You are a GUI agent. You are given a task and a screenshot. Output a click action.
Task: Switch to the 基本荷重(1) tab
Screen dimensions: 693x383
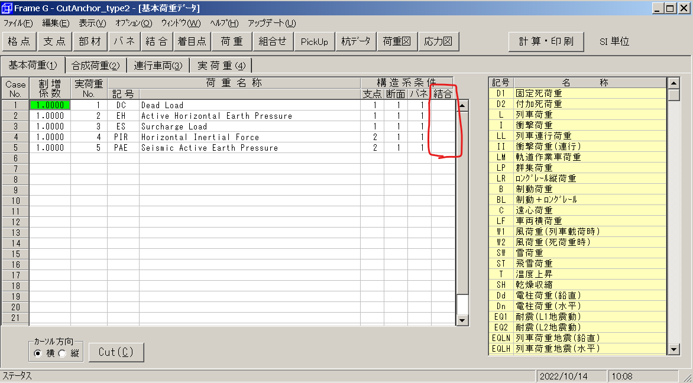(33, 66)
